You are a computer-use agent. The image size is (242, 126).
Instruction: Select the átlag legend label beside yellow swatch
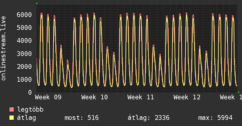(x=26, y=118)
